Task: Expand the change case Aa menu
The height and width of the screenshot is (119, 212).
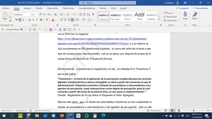Action: (49, 14)
